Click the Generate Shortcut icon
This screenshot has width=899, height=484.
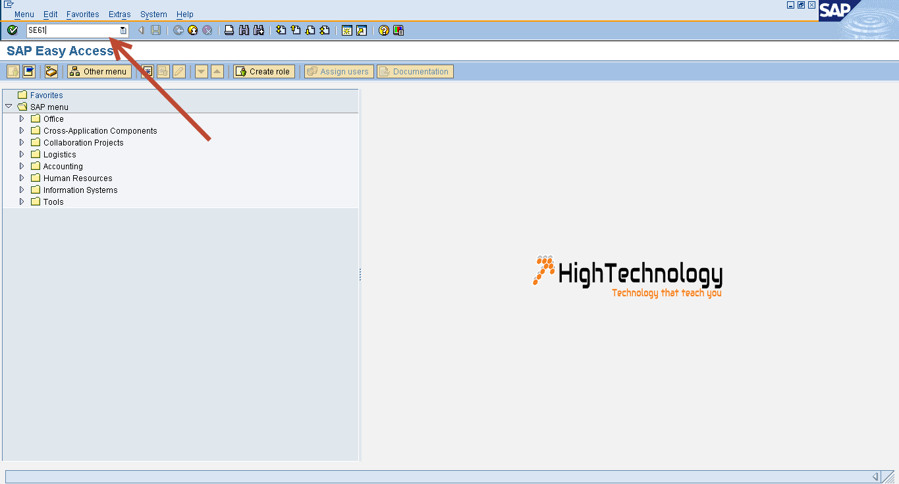pos(360,30)
